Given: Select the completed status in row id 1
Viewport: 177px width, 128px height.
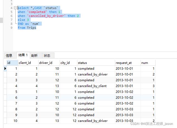Looking at the screenshot, I should pos(96,68).
